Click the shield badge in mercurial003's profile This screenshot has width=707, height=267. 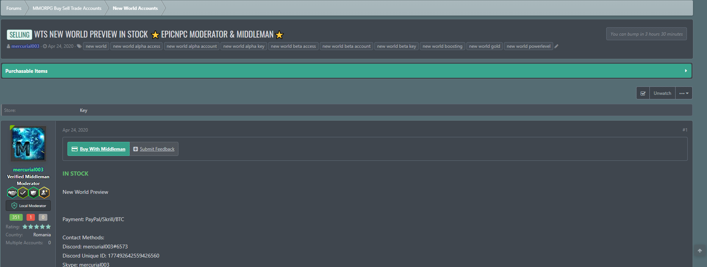click(x=34, y=193)
